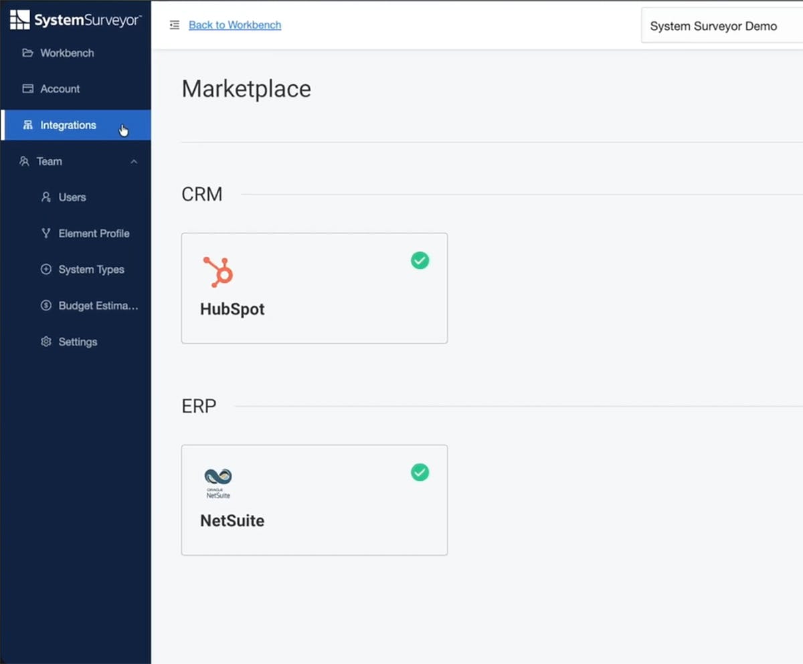803x664 pixels.
Task: Click the Budget Estimator dollar icon
Action: (x=46, y=306)
